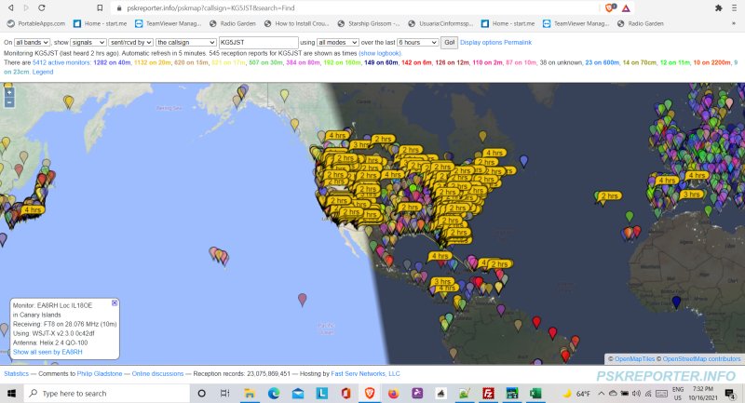Open the Permalink link
The height and width of the screenshot is (403, 745).
point(518,42)
